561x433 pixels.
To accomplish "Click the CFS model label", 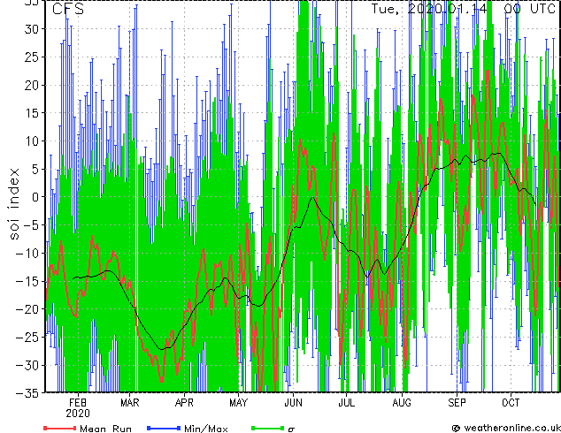I will pos(68,9).
